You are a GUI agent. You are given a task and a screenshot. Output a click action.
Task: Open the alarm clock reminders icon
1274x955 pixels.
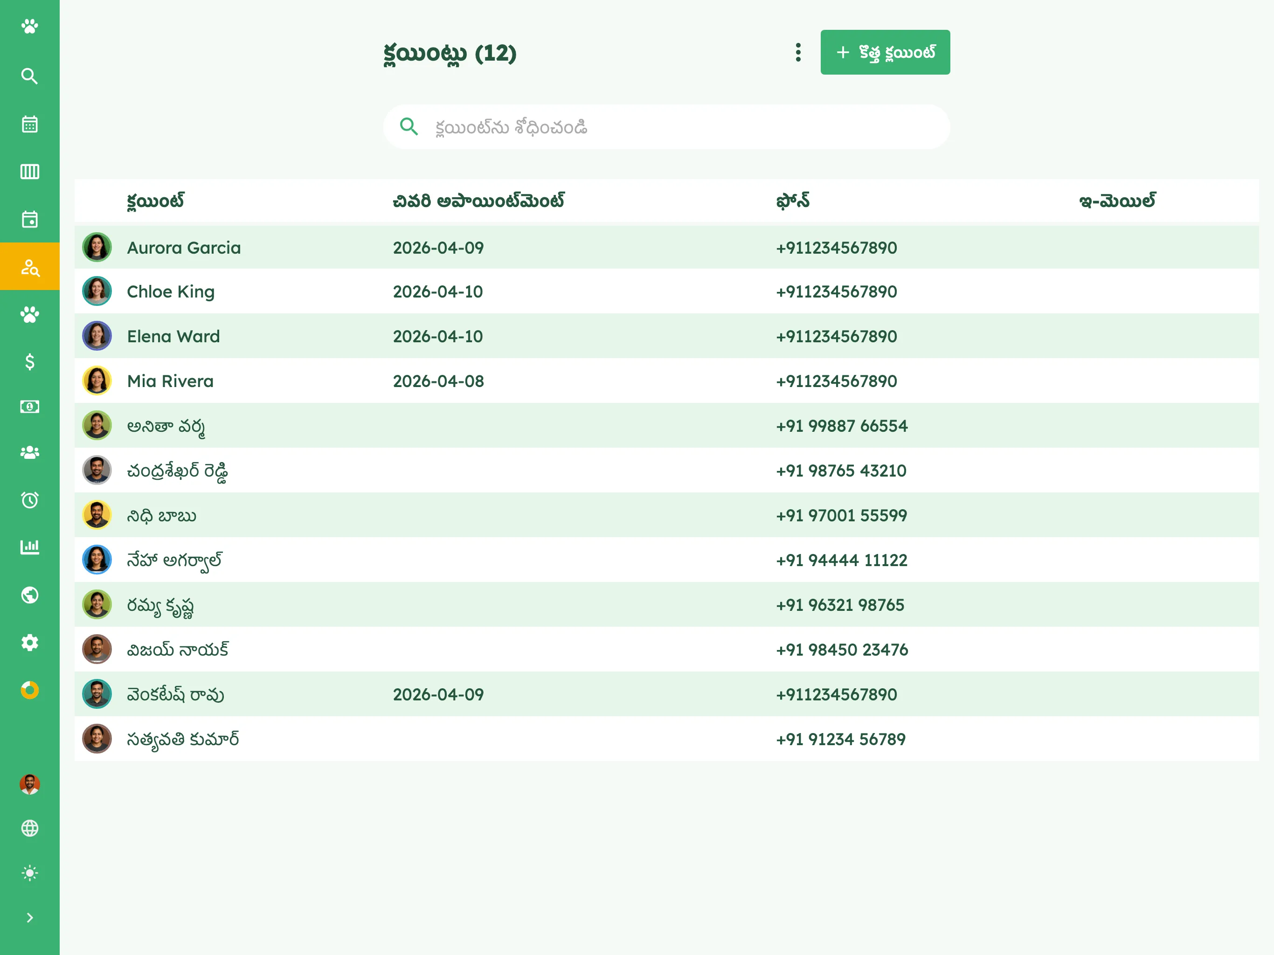coord(29,499)
